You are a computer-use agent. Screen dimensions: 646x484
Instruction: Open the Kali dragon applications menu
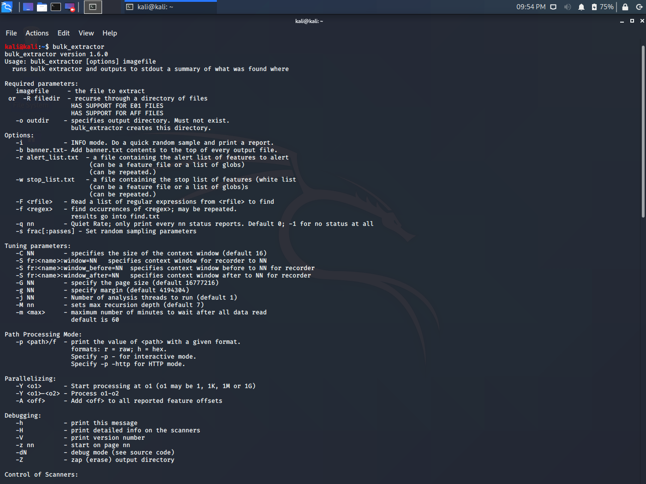point(7,7)
